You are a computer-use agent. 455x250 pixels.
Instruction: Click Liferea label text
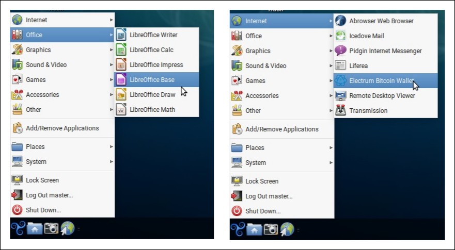[358, 66]
